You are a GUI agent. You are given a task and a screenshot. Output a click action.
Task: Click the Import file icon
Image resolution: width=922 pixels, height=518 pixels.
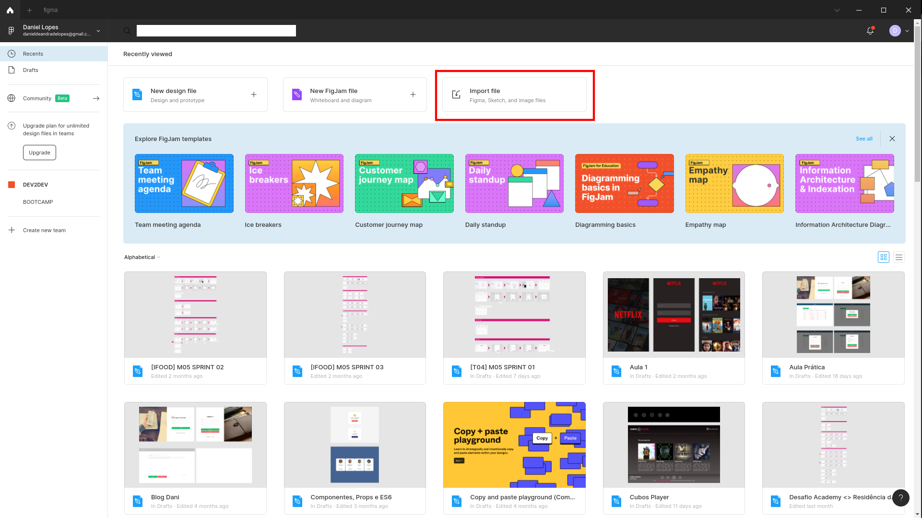pos(456,94)
